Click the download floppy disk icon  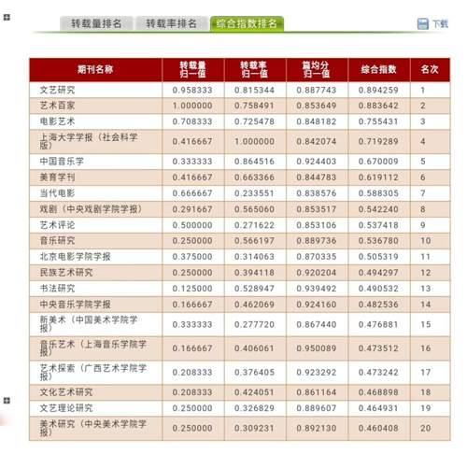(x=423, y=24)
